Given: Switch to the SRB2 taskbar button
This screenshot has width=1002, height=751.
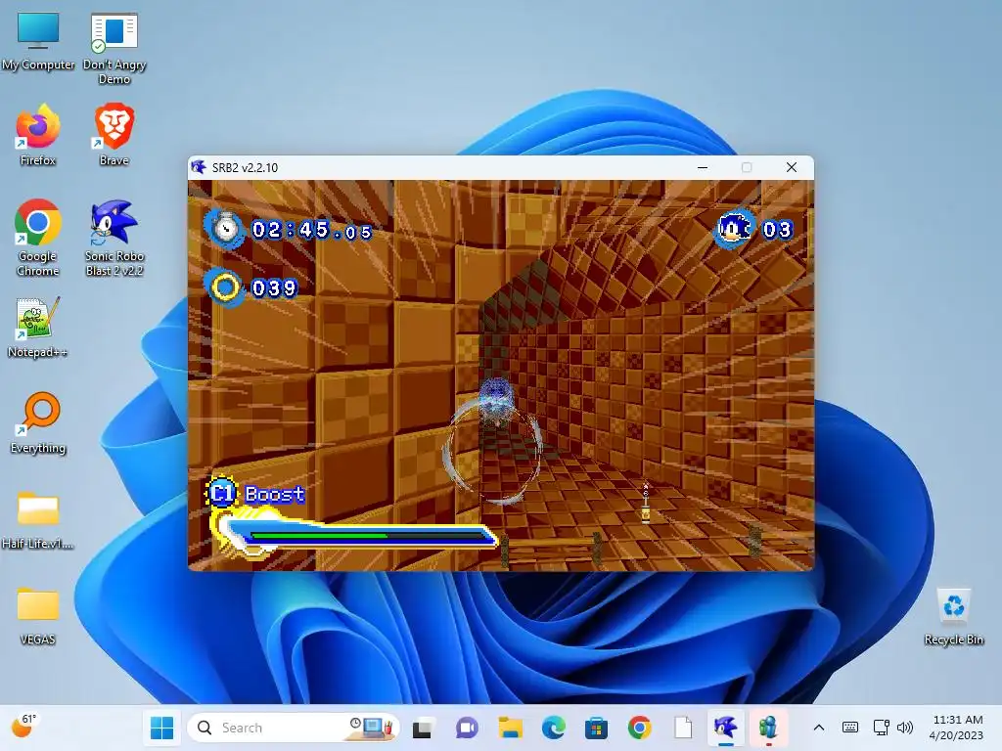Looking at the screenshot, I should pyautogui.click(x=725, y=728).
